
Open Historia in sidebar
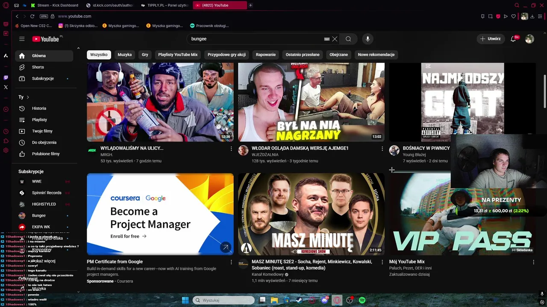44,108
